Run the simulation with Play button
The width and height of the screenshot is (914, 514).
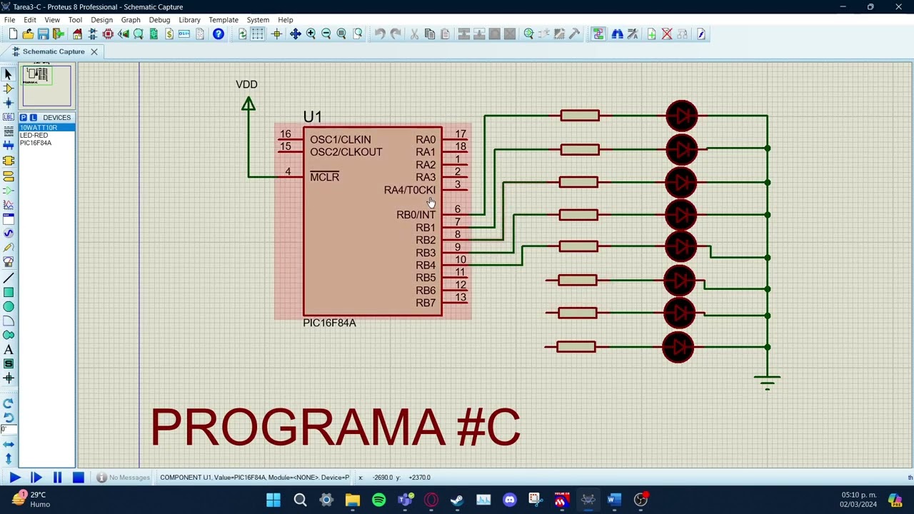pyautogui.click(x=15, y=478)
